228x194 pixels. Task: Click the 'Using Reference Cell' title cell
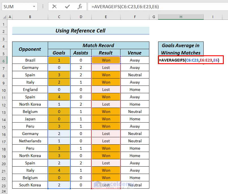[x=81, y=31]
